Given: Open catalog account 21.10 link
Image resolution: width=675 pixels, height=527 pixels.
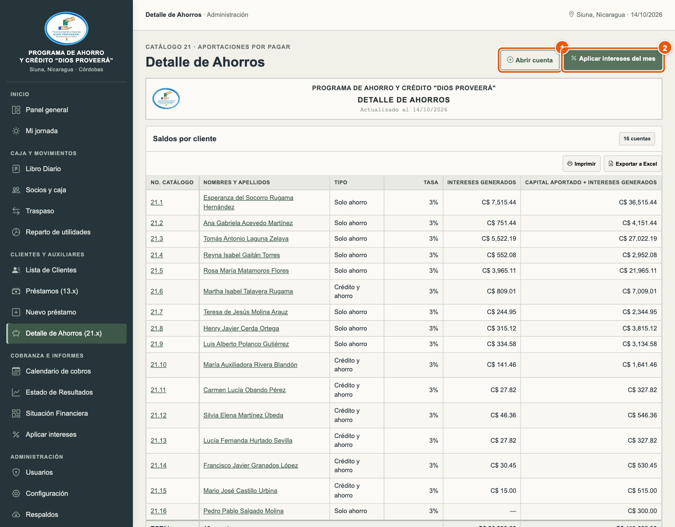Looking at the screenshot, I should point(159,365).
